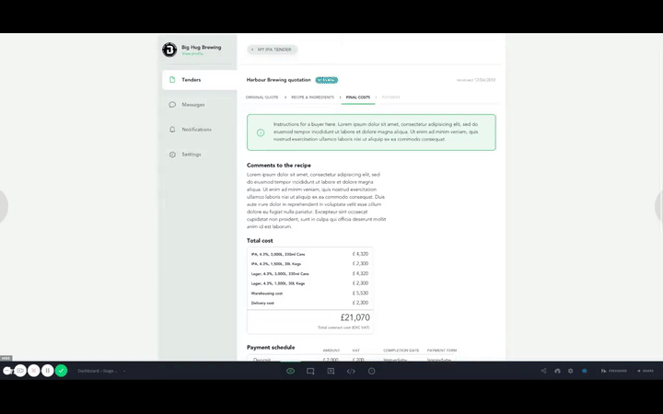This screenshot has height=414, width=663.
Task: Click the Share button in bottom bar
Action: pos(645,371)
